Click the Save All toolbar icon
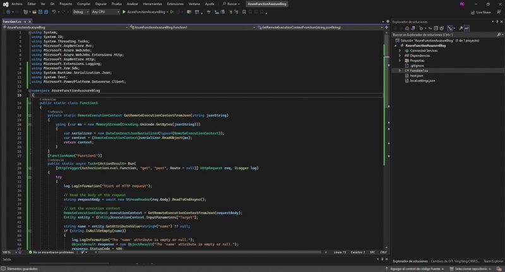The image size is (505, 272). (x=46, y=12)
